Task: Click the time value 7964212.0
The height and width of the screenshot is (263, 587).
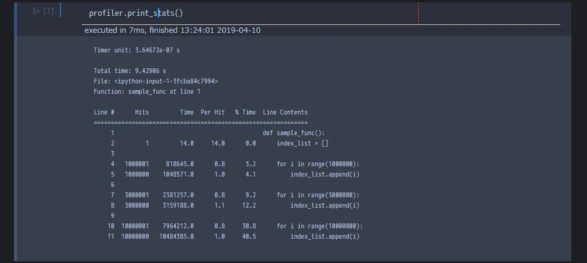Action: (x=178, y=226)
